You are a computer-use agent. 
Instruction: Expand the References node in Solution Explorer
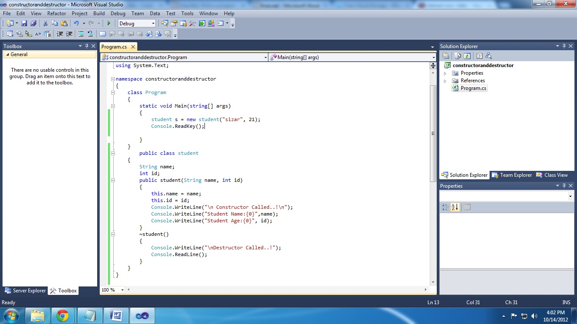(x=445, y=81)
